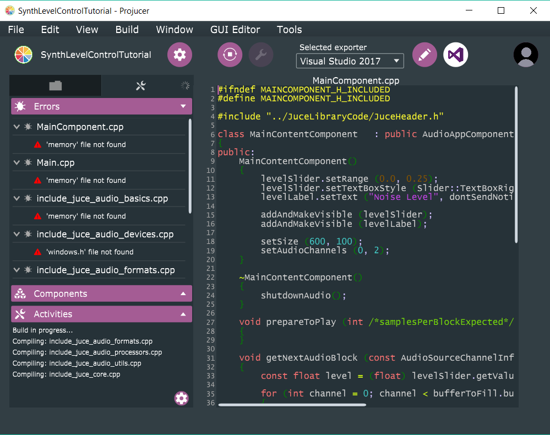550x435 pixels.
Task: Collapse the MainComponent.cpp error group
Action: coord(17,127)
